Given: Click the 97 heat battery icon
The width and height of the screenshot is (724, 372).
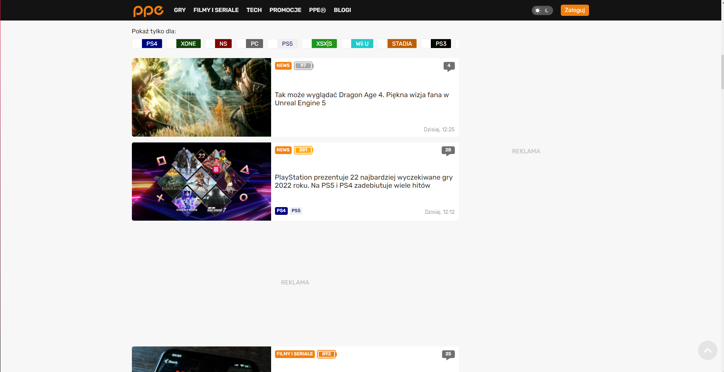Looking at the screenshot, I should (304, 66).
